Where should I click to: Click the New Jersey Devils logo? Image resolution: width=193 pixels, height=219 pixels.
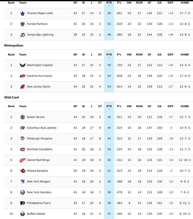coord(22,87)
